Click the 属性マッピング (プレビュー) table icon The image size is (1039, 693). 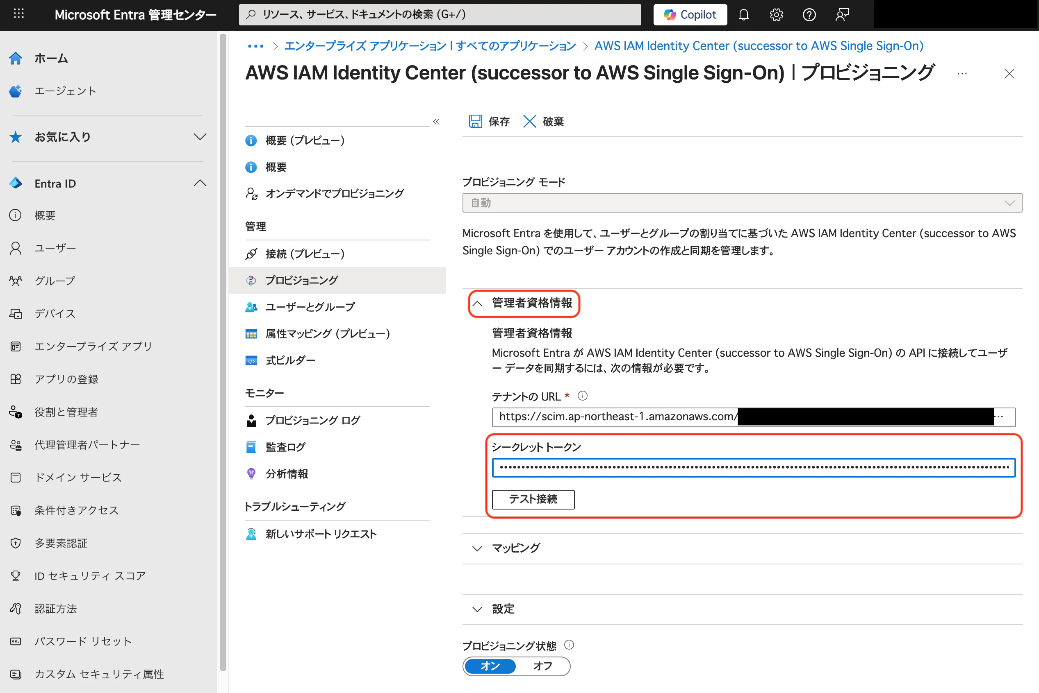251,334
